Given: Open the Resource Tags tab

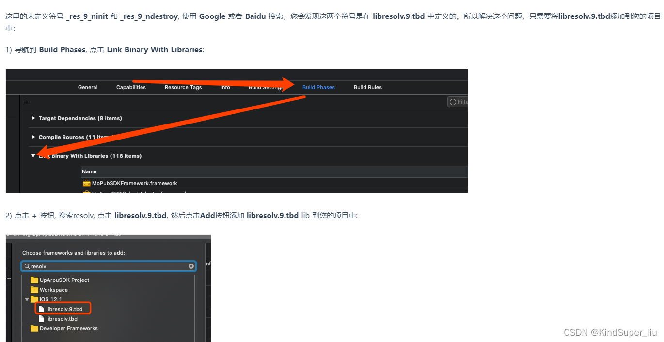Looking at the screenshot, I should click(183, 87).
